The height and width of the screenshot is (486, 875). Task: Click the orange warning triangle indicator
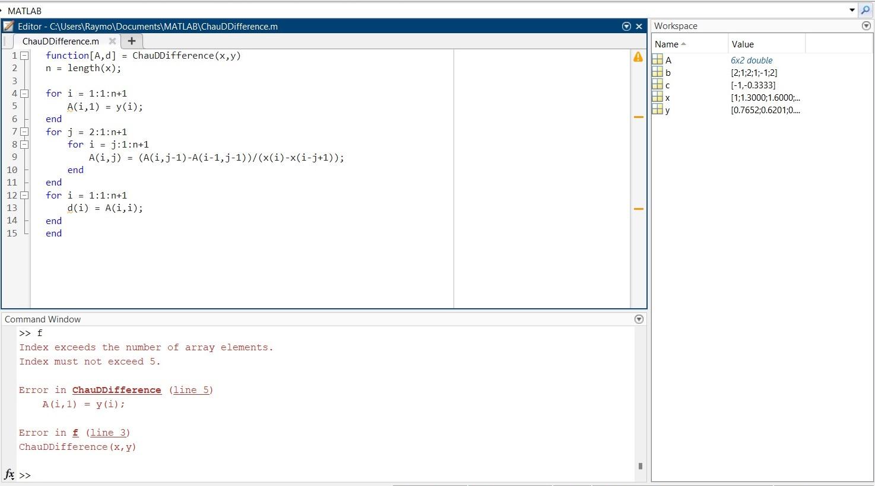(x=638, y=57)
